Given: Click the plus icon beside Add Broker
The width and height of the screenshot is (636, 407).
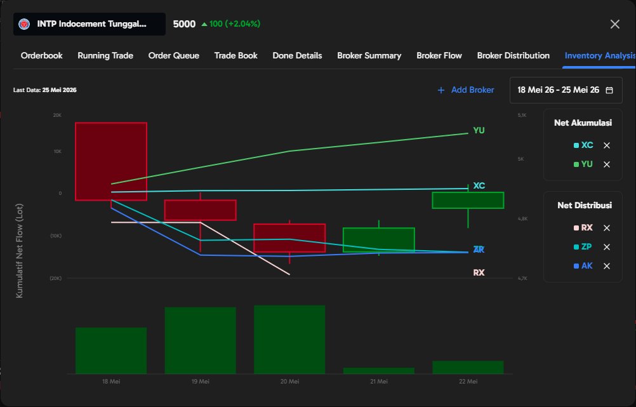Looking at the screenshot, I should click(441, 90).
